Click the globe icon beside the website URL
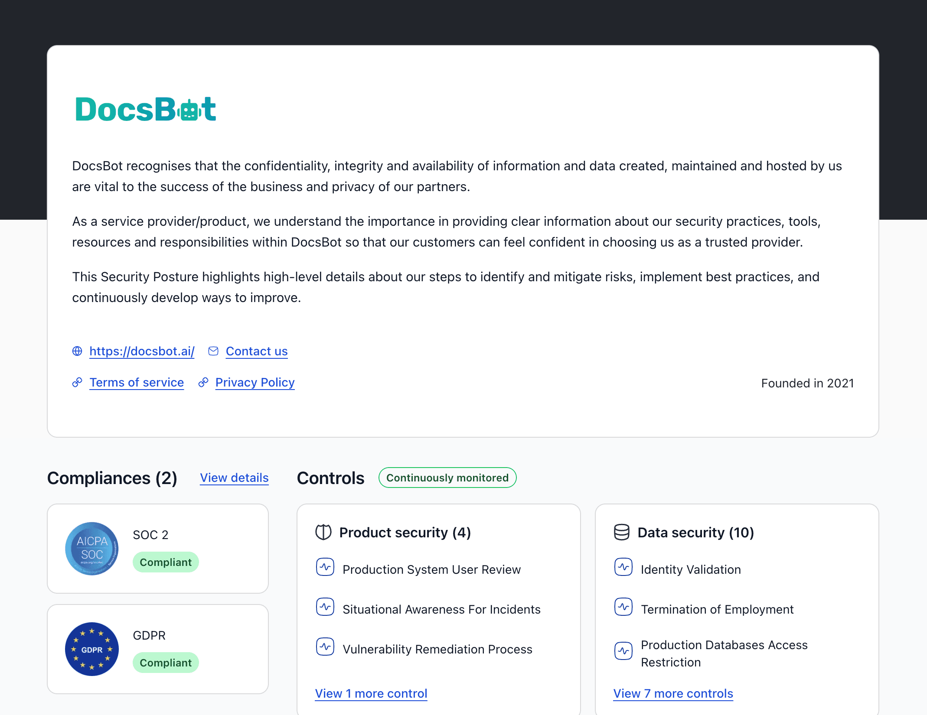The height and width of the screenshot is (715, 927). tap(77, 351)
